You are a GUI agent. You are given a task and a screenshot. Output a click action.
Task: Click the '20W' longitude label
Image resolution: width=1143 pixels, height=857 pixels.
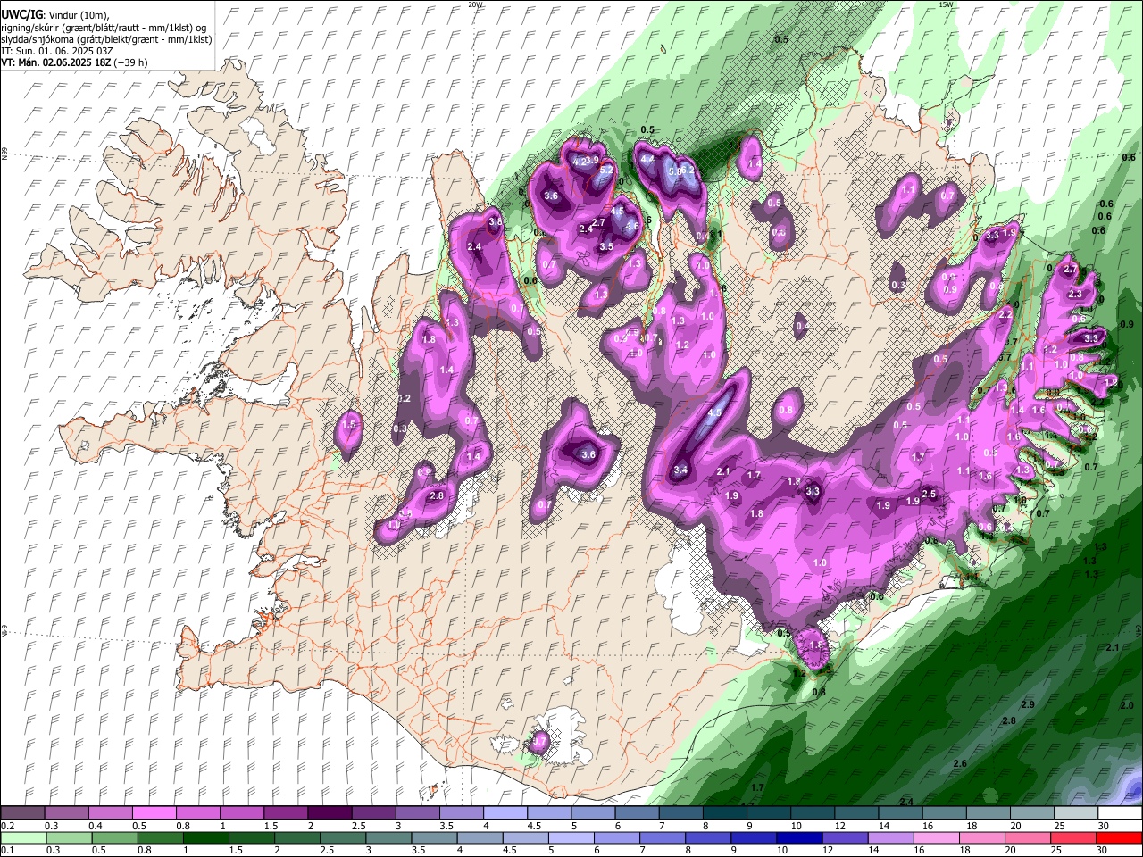(475, 4)
